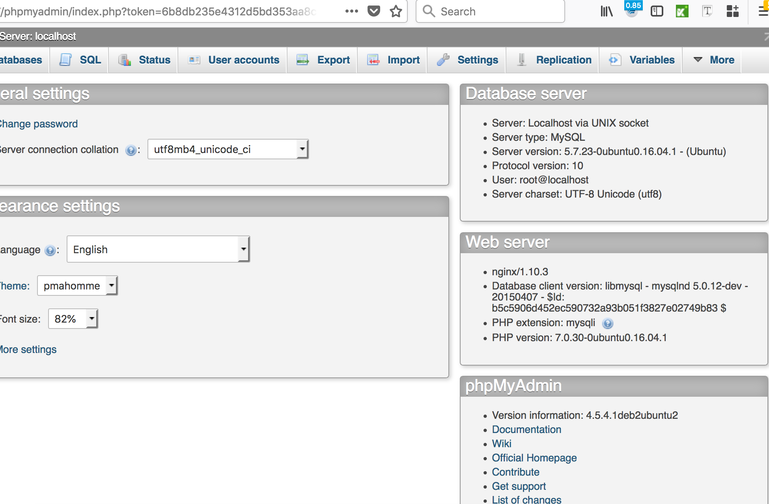769x504 pixels.
Task: Open the page actions three-dots menu
Action: [351, 11]
